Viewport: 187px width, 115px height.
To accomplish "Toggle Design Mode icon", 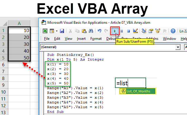I will coord(135,31).
